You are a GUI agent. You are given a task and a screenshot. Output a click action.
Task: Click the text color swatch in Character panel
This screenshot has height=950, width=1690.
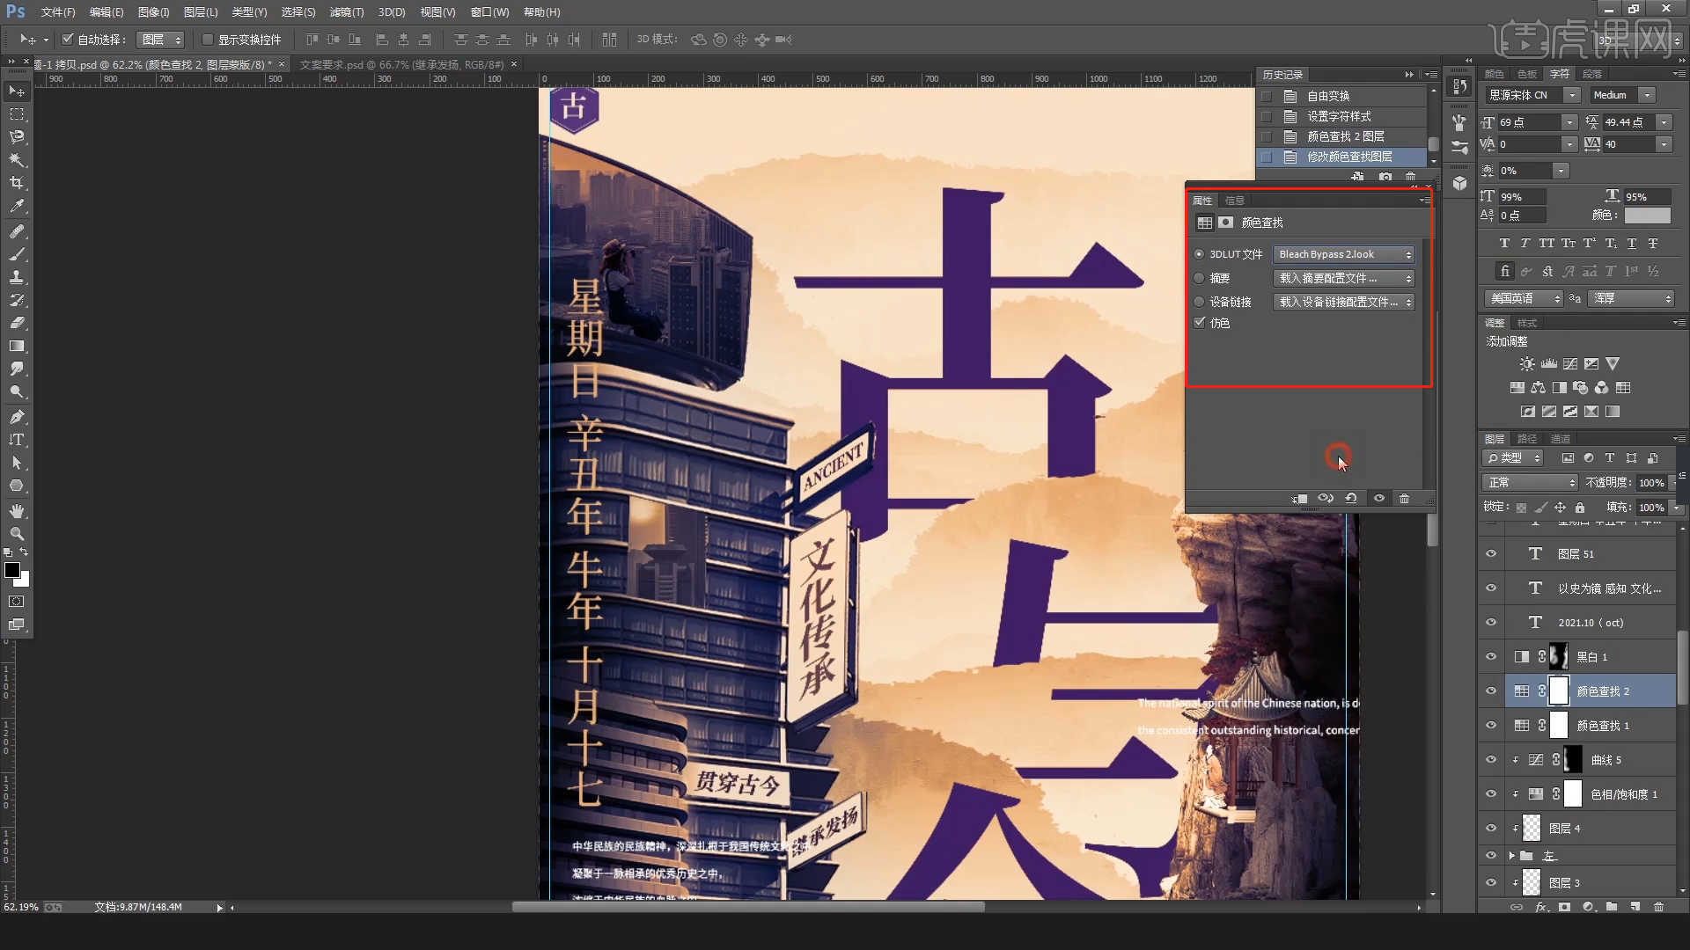pyautogui.click(x=1647, y=216)
